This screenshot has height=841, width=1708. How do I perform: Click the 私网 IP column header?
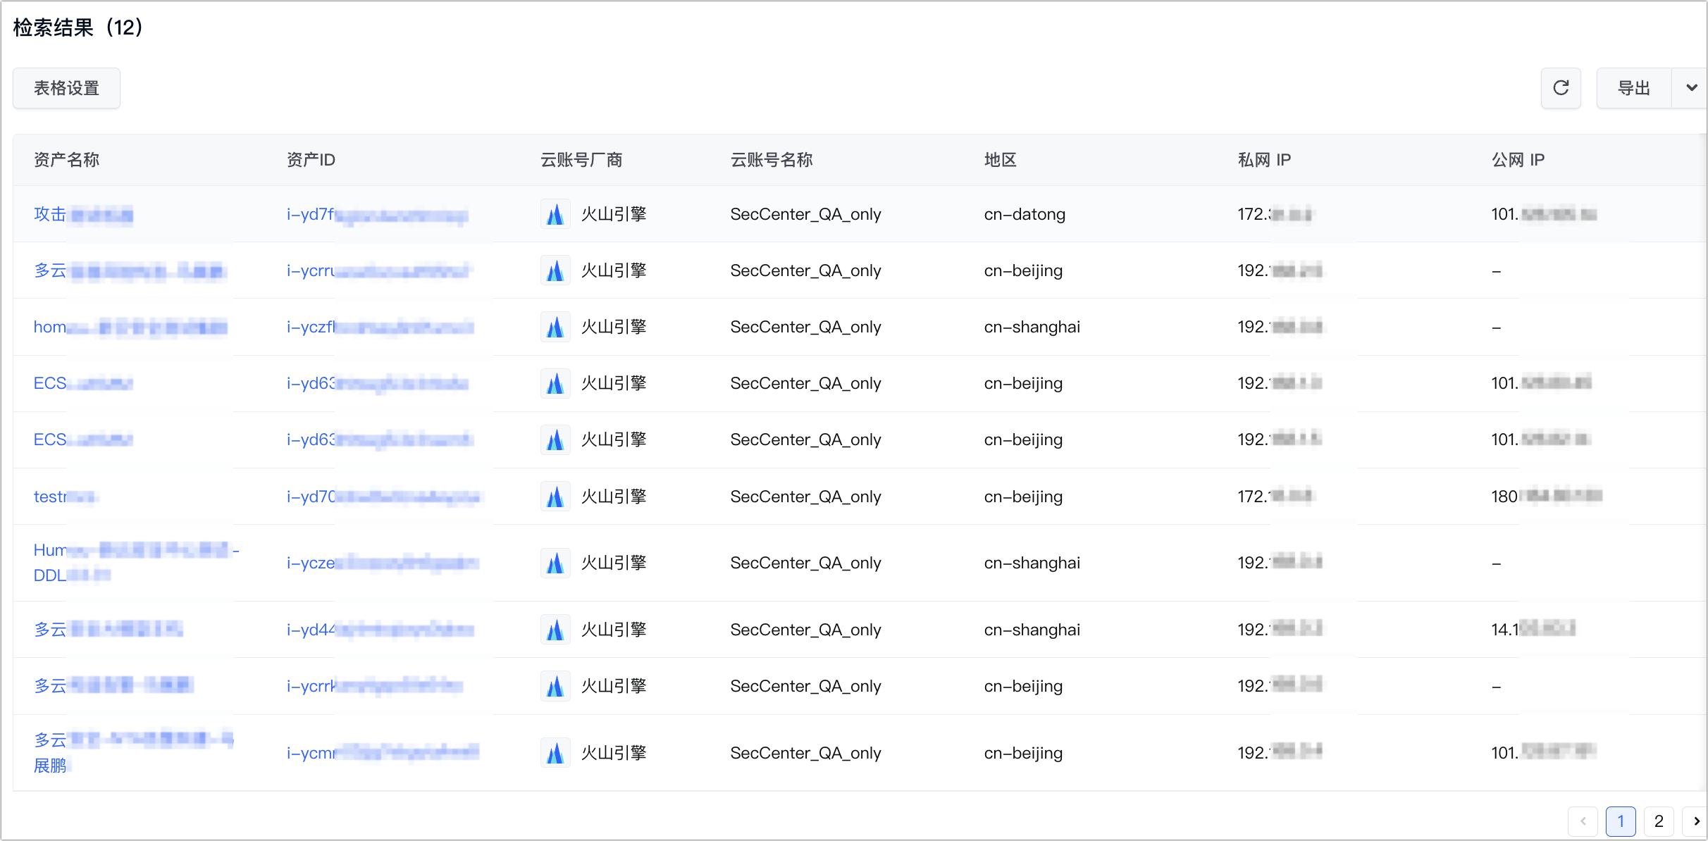point(1264,160)
